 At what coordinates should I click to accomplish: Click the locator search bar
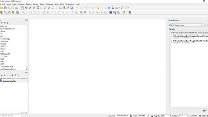click(x=10, y=116)
